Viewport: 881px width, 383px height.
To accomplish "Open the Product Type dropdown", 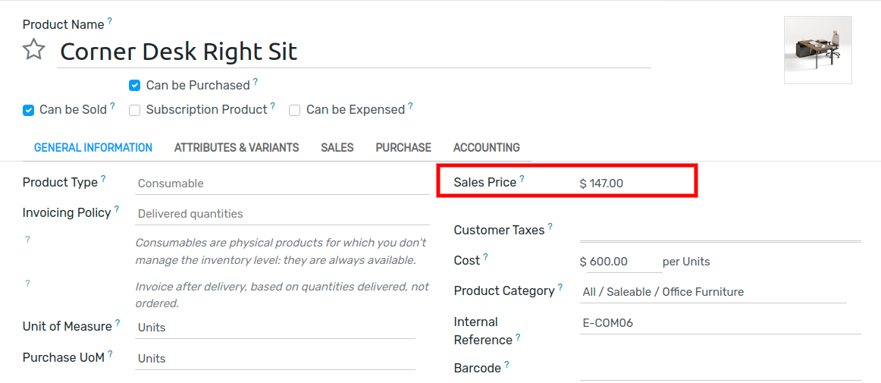I will pos(282,184).
